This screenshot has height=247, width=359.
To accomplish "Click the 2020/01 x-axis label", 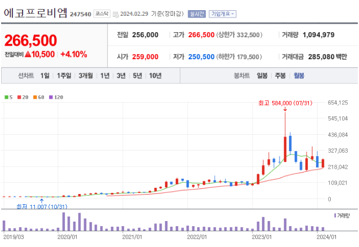I will (x=67, y=237).
